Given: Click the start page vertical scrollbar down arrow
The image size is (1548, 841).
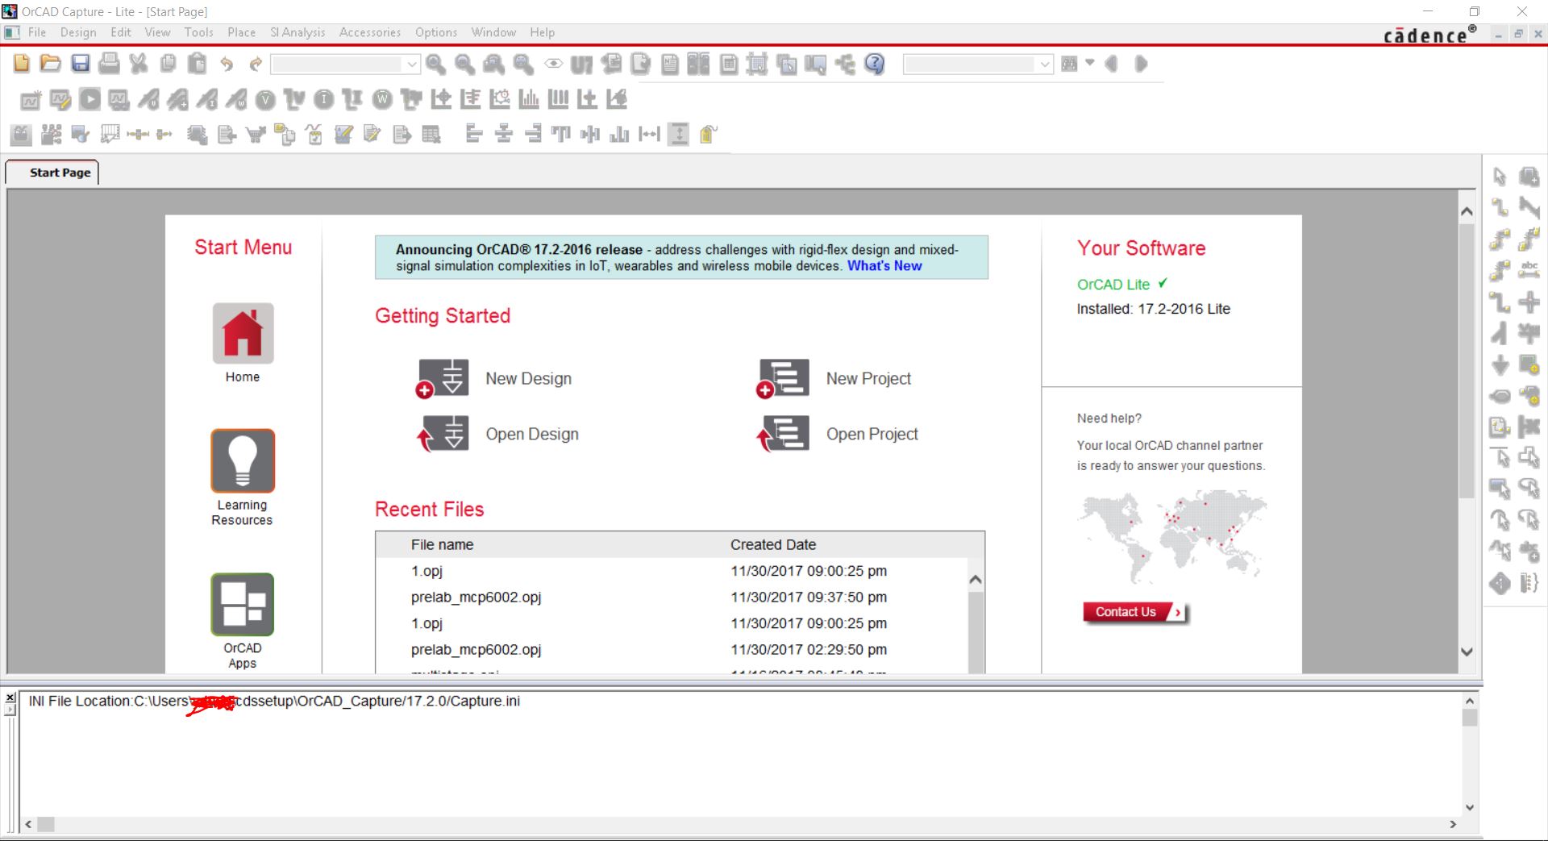Looking at the screenshot, I should coord(1467,652).
